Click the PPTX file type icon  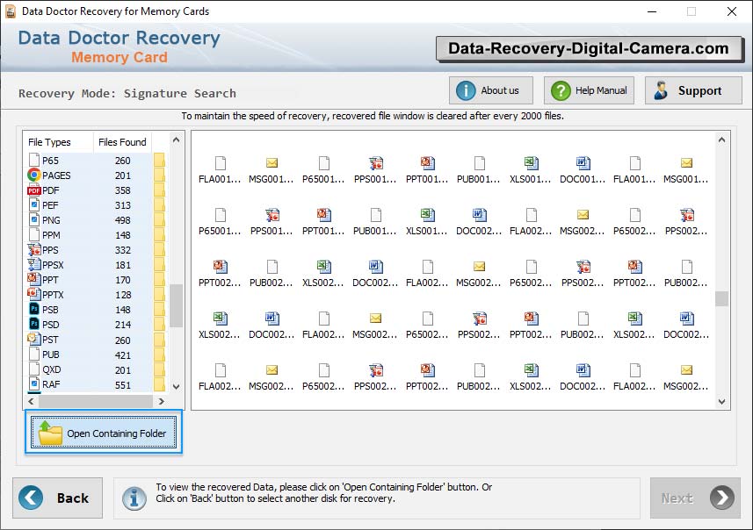point(34,294)
